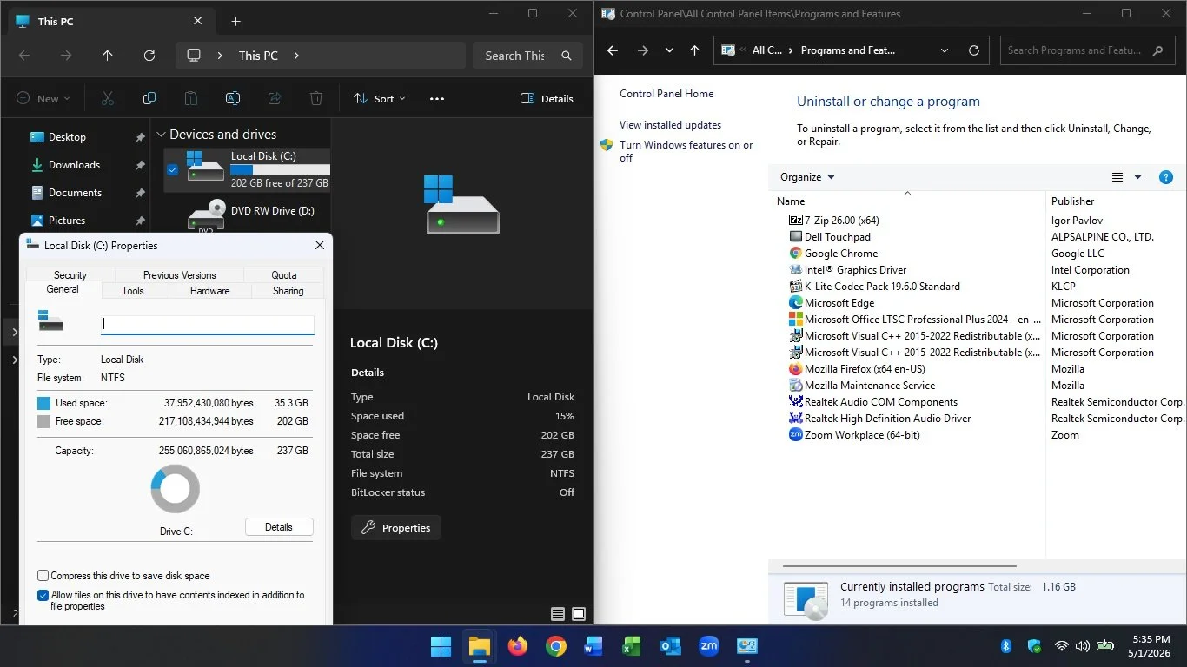The height and width of the screenshot is (667, 1187).
Task: Switch to the Quota tab
Action: tap(284, 274)
